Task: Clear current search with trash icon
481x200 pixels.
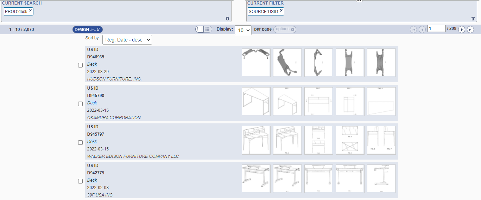Action: click(x=227, y=19)
